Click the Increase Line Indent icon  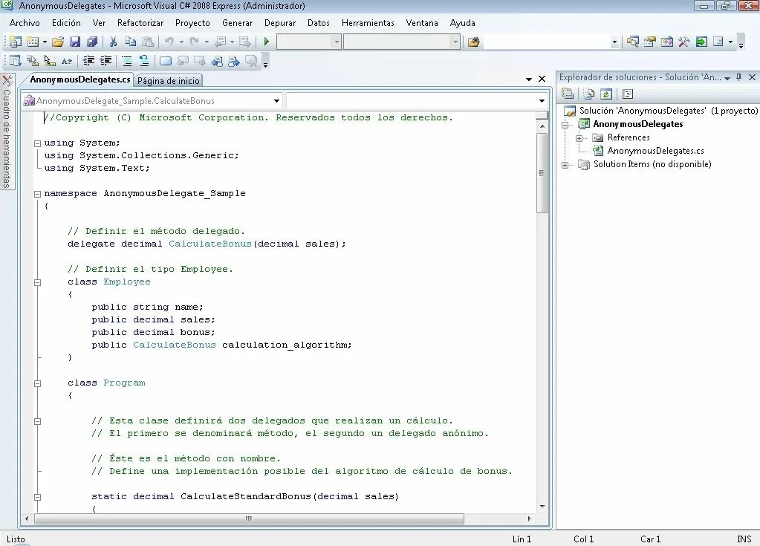[105, 61]
